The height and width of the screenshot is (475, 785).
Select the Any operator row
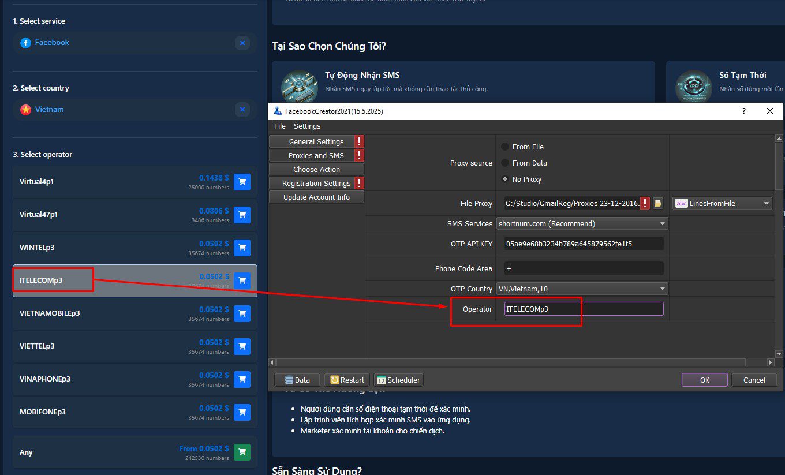click(x=135, y=452)
